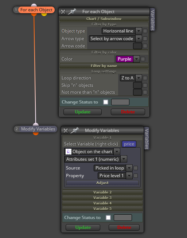Open the Object type dropdown
Image resolution: width=187 pixels, height=238 pixels.
(x=139, y=31)
